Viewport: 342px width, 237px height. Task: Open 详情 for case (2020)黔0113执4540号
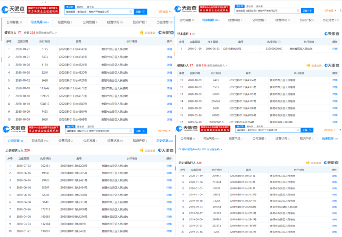click(169, 49)
